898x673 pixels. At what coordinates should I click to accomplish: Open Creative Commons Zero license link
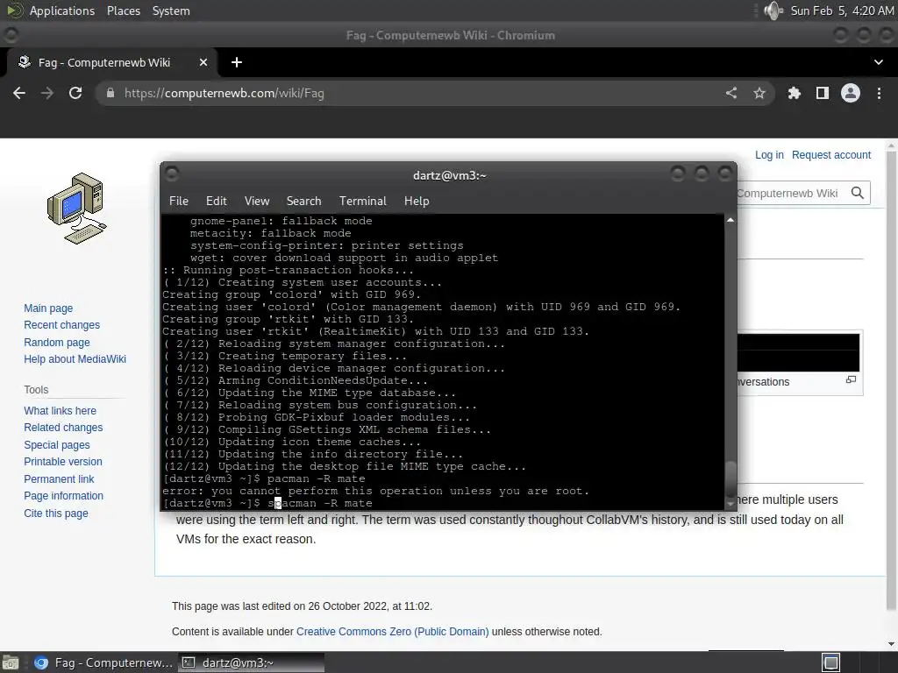pos(392,631)
